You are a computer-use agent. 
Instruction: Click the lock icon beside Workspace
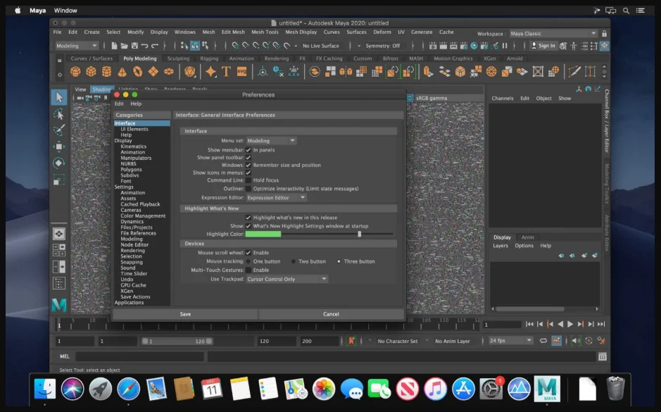pos(604,34)
